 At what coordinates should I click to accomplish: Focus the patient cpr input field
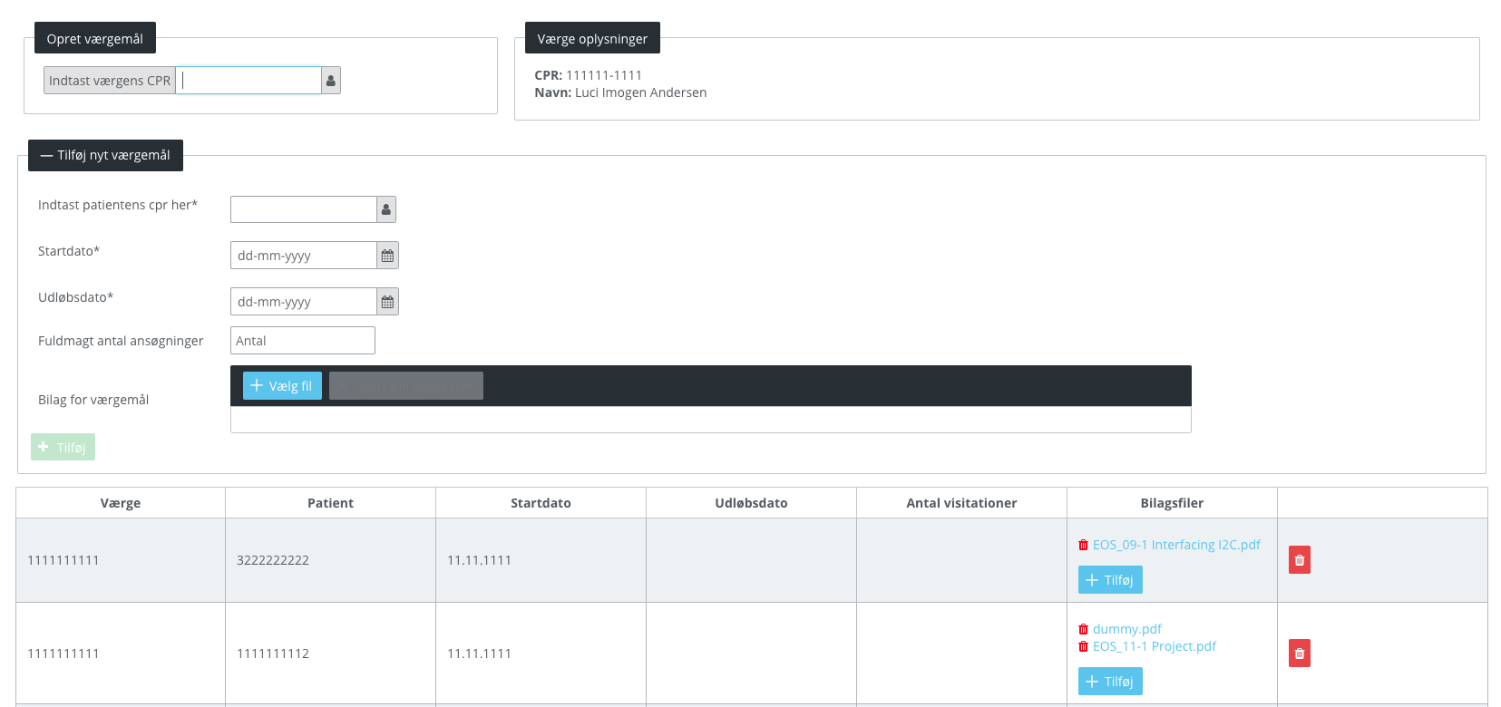(x=304, y=209)
